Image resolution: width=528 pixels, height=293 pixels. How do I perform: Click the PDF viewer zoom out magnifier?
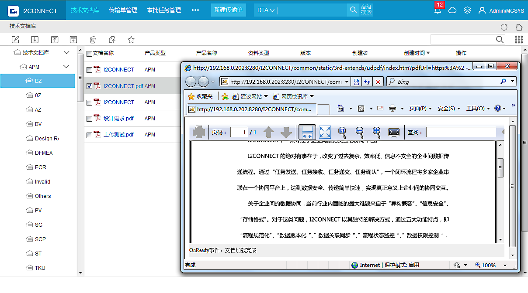tap(359, 132)
